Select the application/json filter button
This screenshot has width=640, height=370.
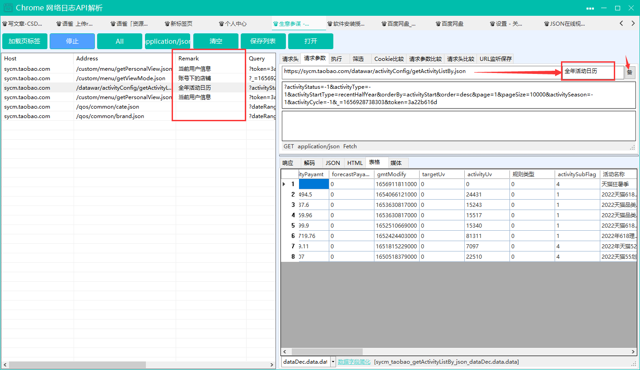coord(168,41)
